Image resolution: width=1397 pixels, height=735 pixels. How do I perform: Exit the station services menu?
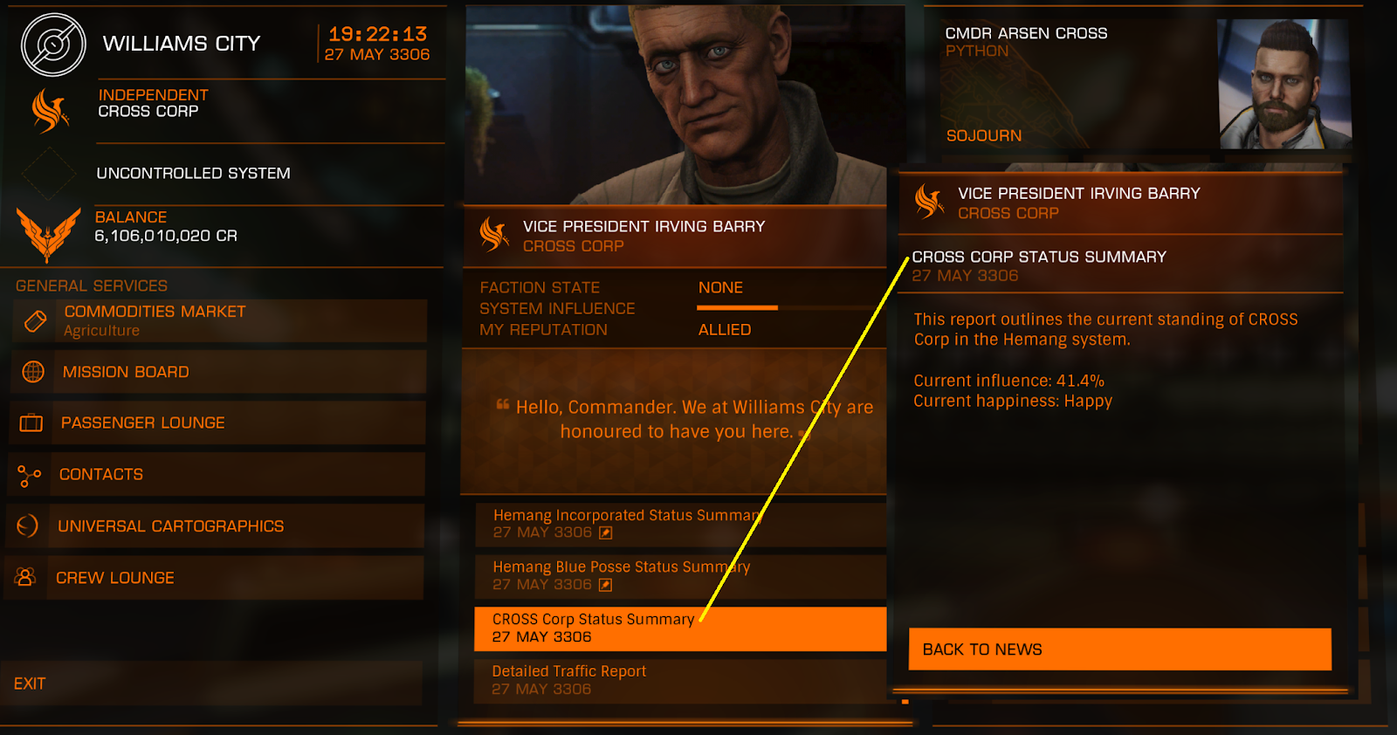click(213, 683)
